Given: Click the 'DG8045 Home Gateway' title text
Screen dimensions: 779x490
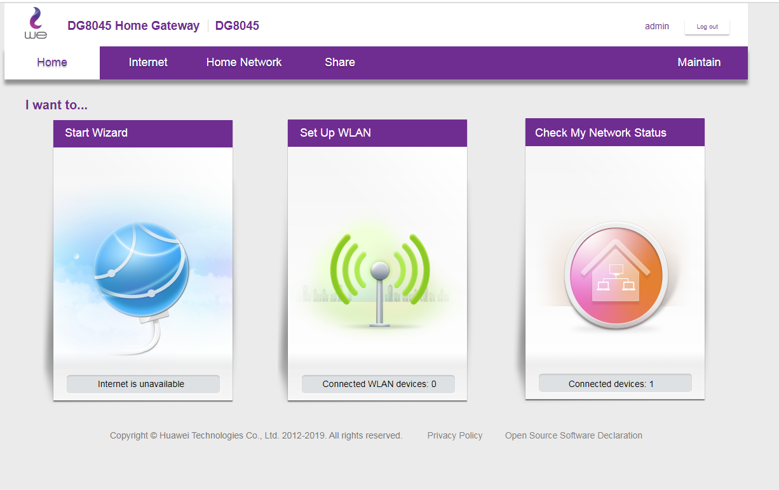Looking at the screenshot, I should [133, 26].
